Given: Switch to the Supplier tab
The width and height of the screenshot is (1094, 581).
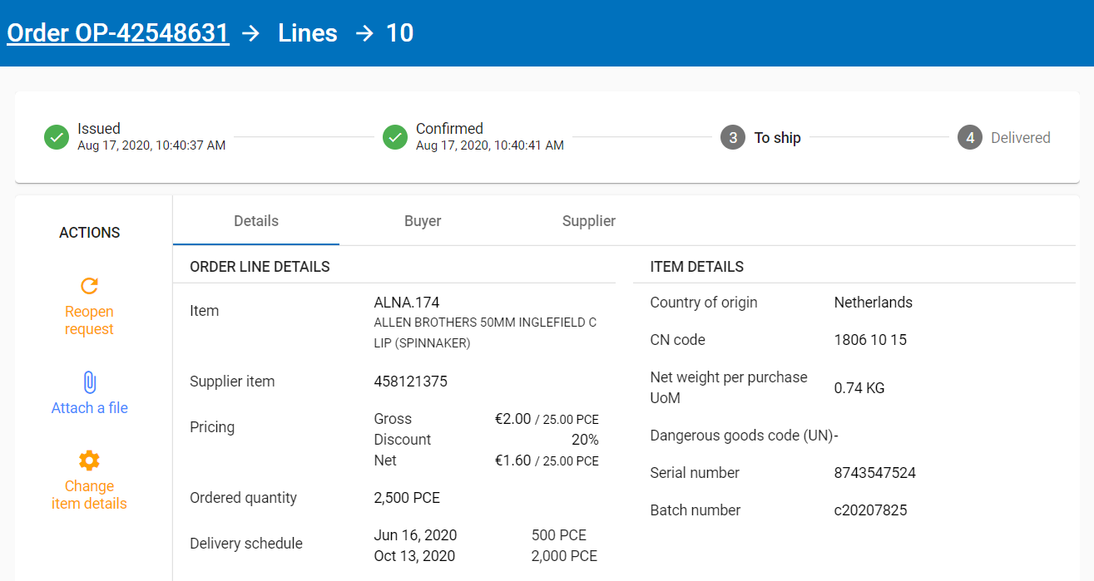Looking at the screenshot, I should click(589, 221).
